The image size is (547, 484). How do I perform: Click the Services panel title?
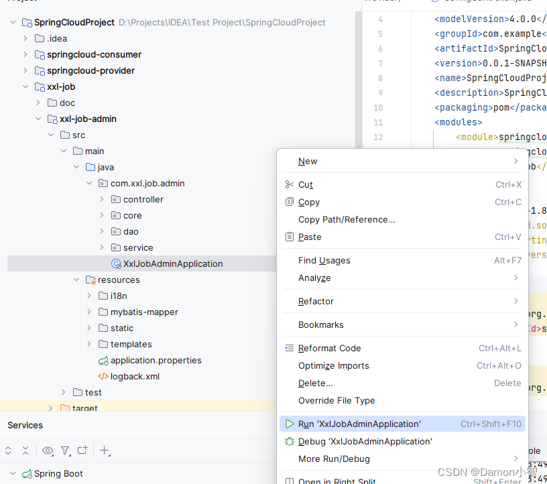25,426
